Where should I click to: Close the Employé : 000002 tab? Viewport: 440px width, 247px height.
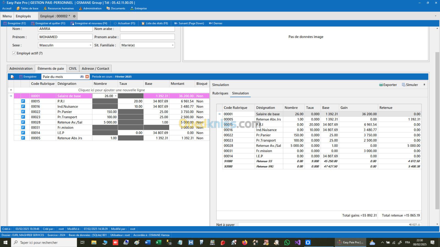74,16
